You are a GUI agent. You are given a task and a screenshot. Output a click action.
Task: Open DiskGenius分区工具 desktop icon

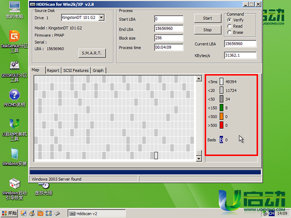coord(14,41)
